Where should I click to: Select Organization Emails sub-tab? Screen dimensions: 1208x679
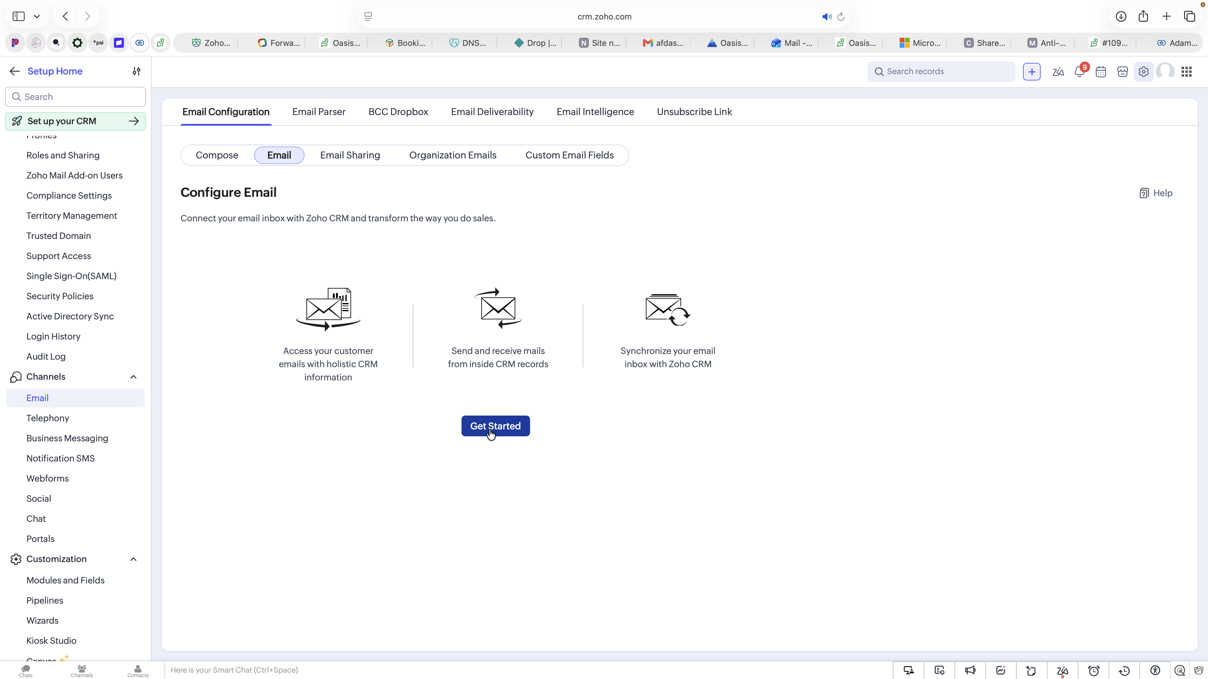(453, 155)
